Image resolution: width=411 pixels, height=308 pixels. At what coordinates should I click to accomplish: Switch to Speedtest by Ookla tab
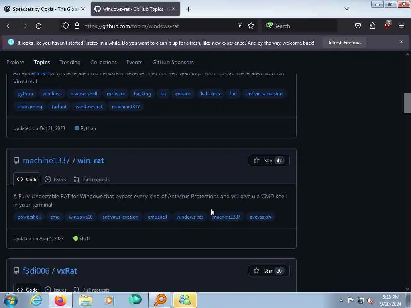click(45, 9)
